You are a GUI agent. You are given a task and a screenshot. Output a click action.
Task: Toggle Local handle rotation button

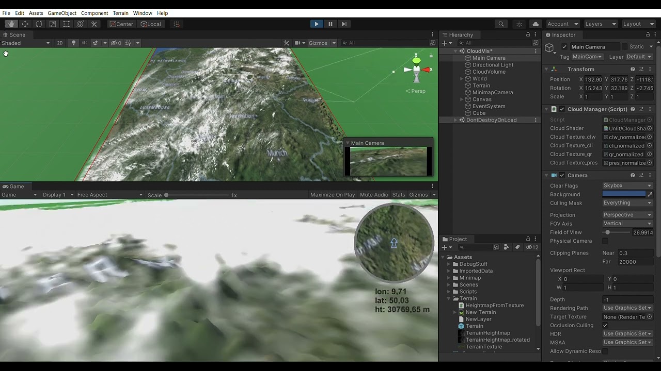click(151, 24)
